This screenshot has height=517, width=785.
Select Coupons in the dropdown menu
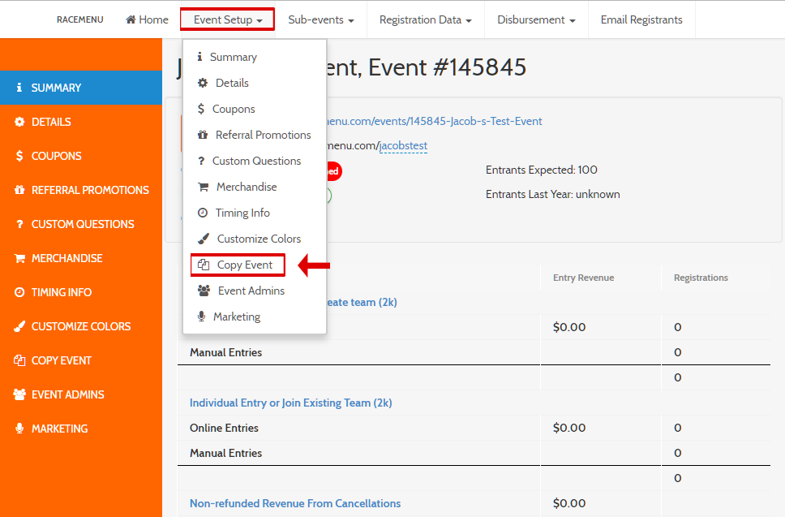pos(234,109)
